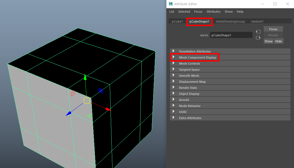The image size is (294, 168).
Task: Expand the Object Display section
Action: tap(230, 93)
